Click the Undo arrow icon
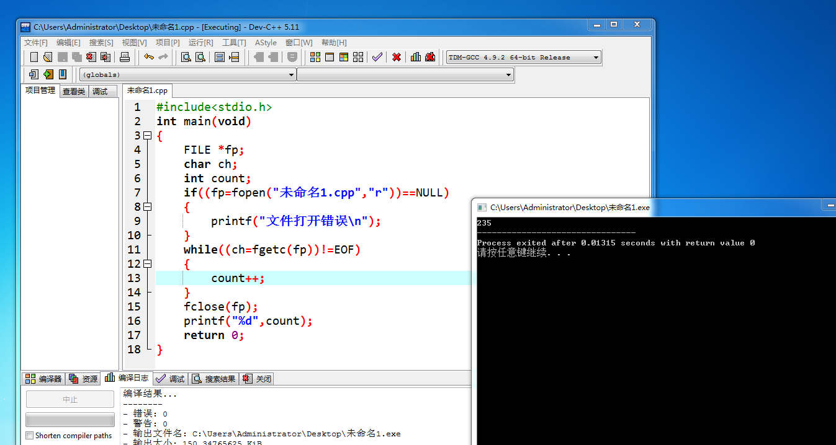The width and height of the screenshot is (836, 445). [149, 57]
